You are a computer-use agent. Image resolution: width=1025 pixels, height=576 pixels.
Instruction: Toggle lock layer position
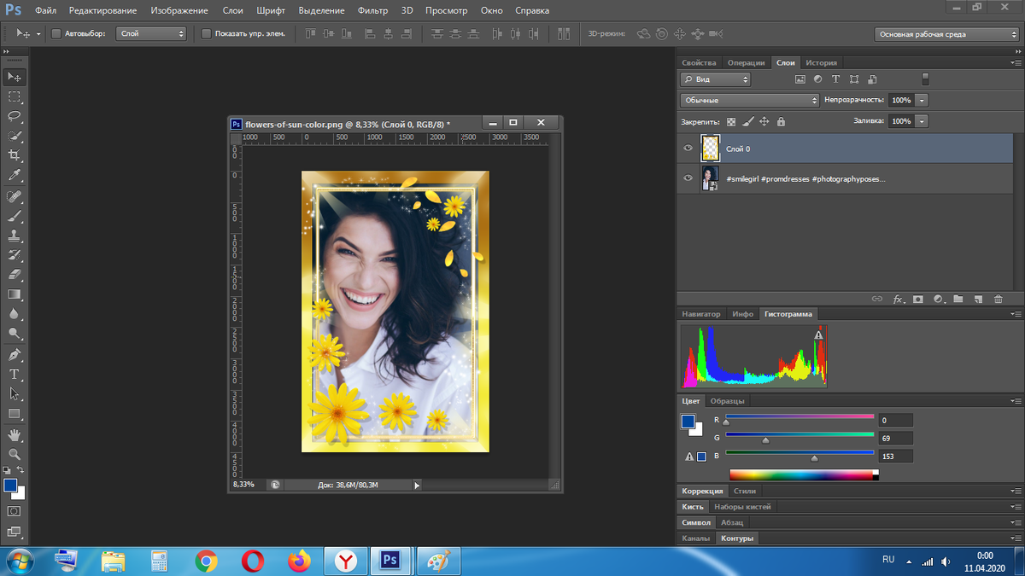764,122
